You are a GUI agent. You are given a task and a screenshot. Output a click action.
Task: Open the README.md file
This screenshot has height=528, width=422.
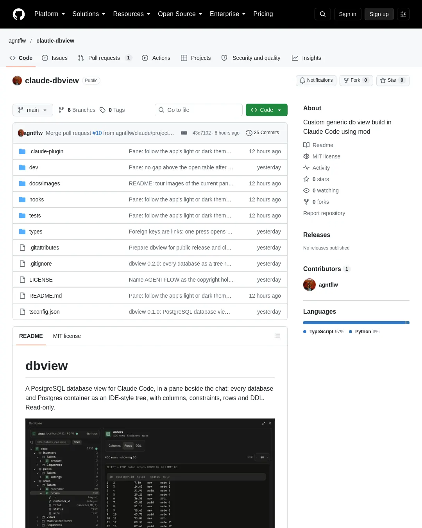(x=45, y=296)
